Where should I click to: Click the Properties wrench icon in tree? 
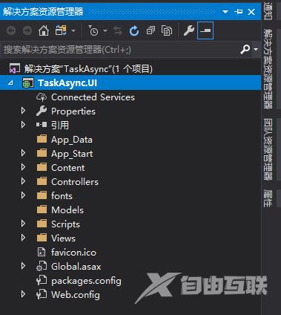[x=42, y=111]
